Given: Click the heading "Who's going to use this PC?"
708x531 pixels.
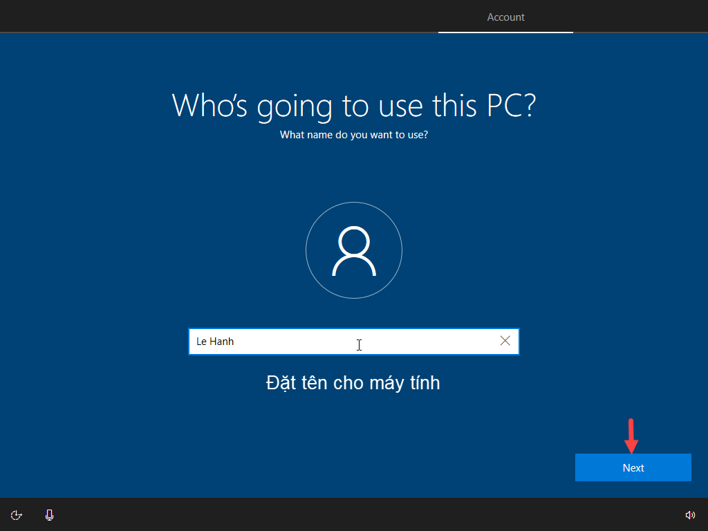Looking at the screenshot, I should tap(354, 106).
